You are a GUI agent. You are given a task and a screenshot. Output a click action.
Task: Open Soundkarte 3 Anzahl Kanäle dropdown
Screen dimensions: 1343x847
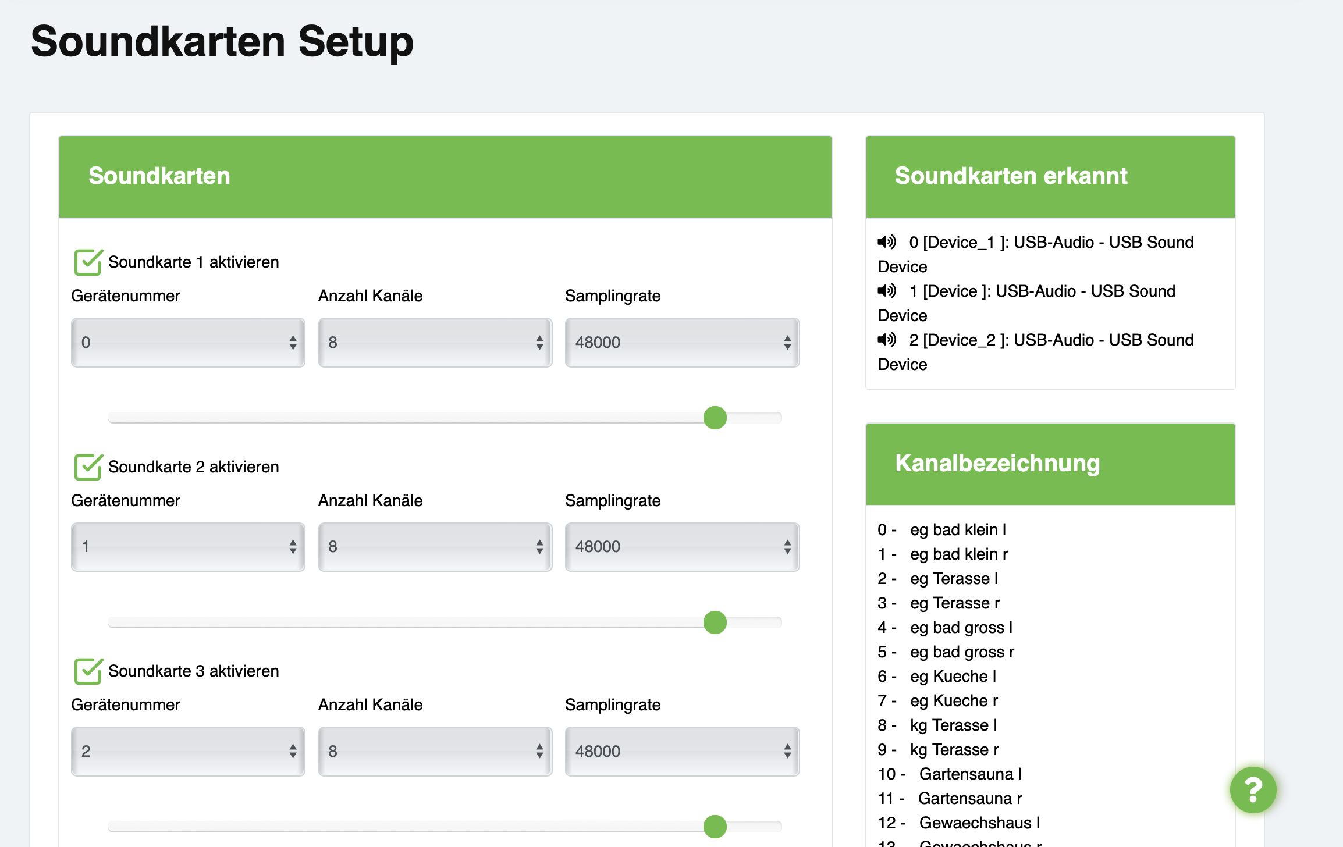click(435, 752)
